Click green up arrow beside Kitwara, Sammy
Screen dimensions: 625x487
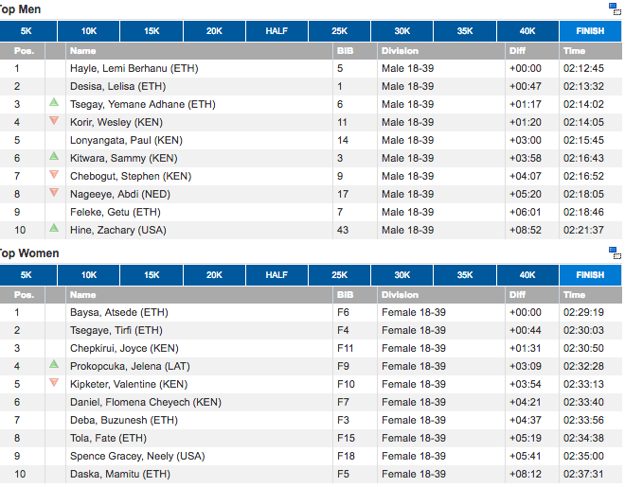(54, 157)
